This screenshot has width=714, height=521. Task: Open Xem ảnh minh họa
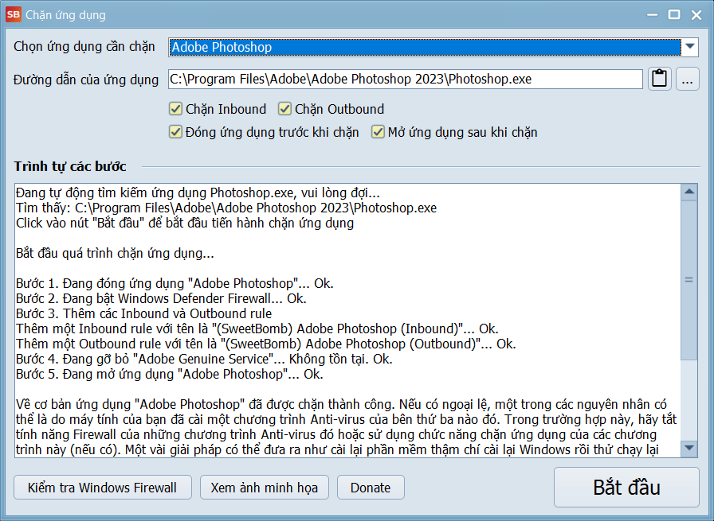click(264, 488)
